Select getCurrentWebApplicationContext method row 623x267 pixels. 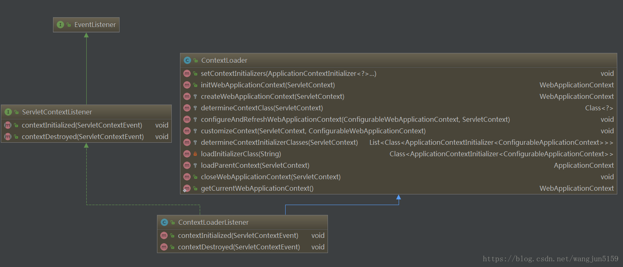click(x=399, y=188)
